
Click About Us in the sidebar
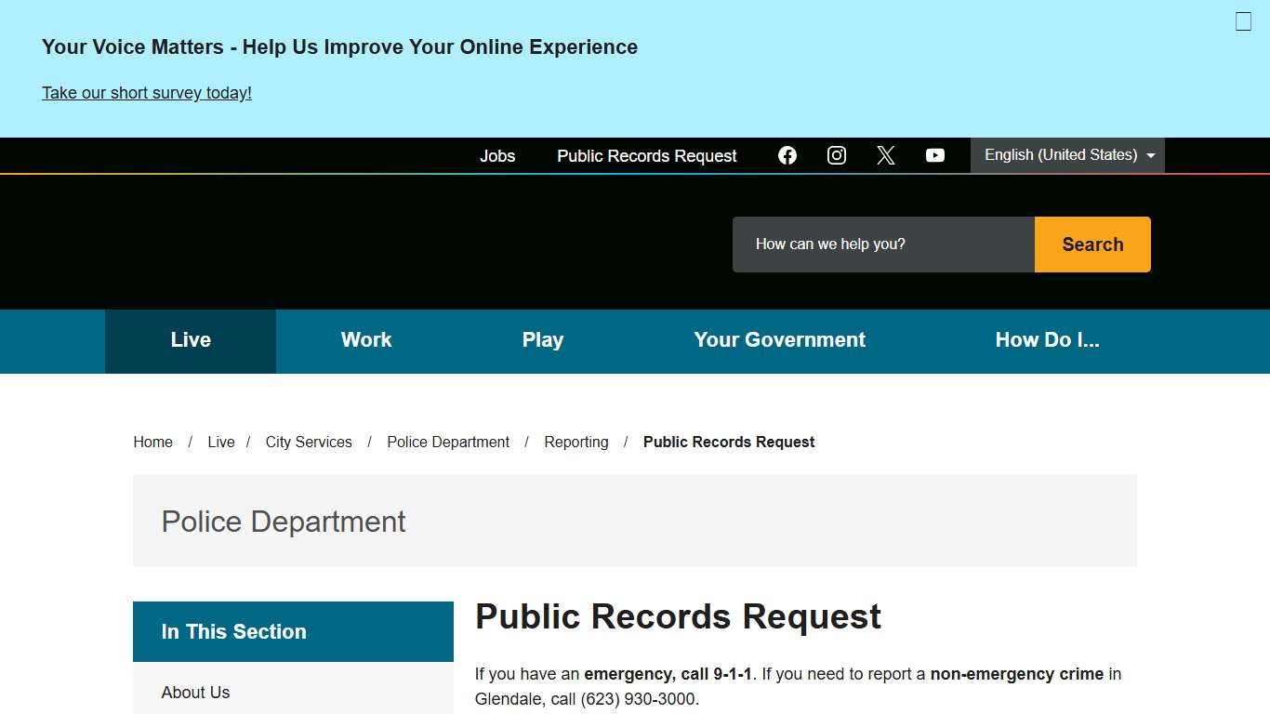(x=195, y=692)
